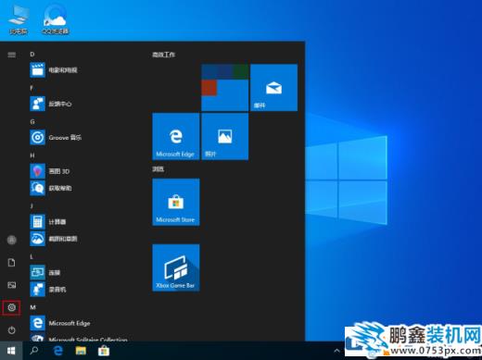Viewport: 482px width, 360px height.
Task: Open Paint 3D in the app list
Action: [x=50, y=171]
